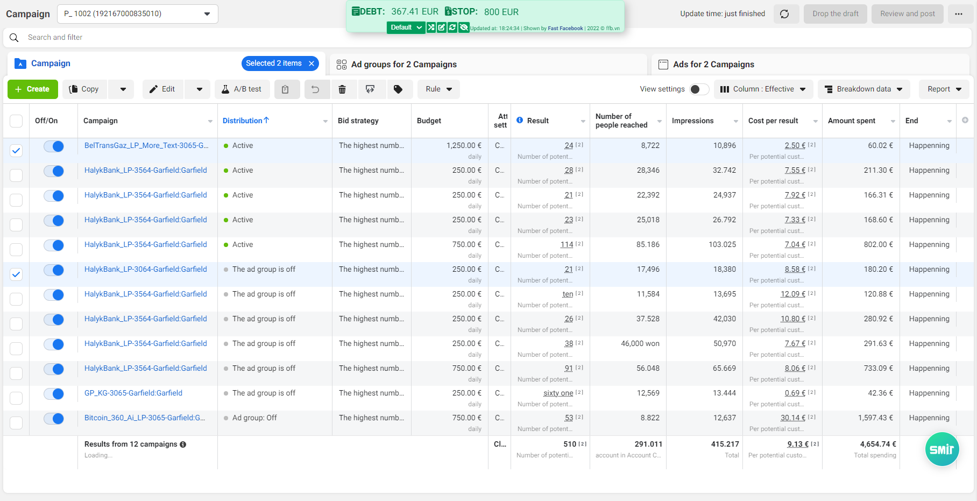The height and width of the screenshot is (501, 977).
Task: Click the 'Drop the draft' button
Action: (x=836, y=14)
